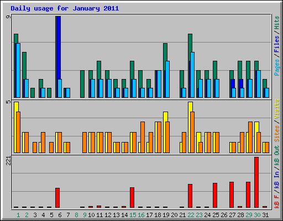Select day label '14' on x-axis
The height and width of the screenshot is (221, 283).
click(x=124, y=215)
